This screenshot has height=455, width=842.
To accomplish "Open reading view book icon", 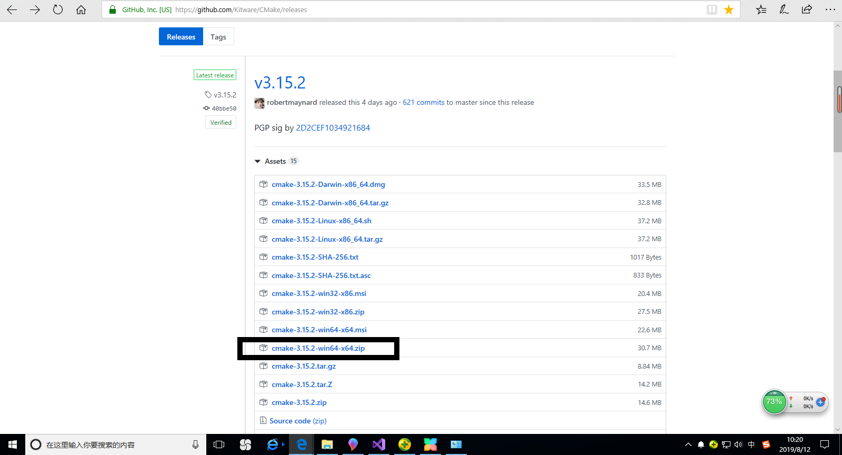I will point(712,9).
